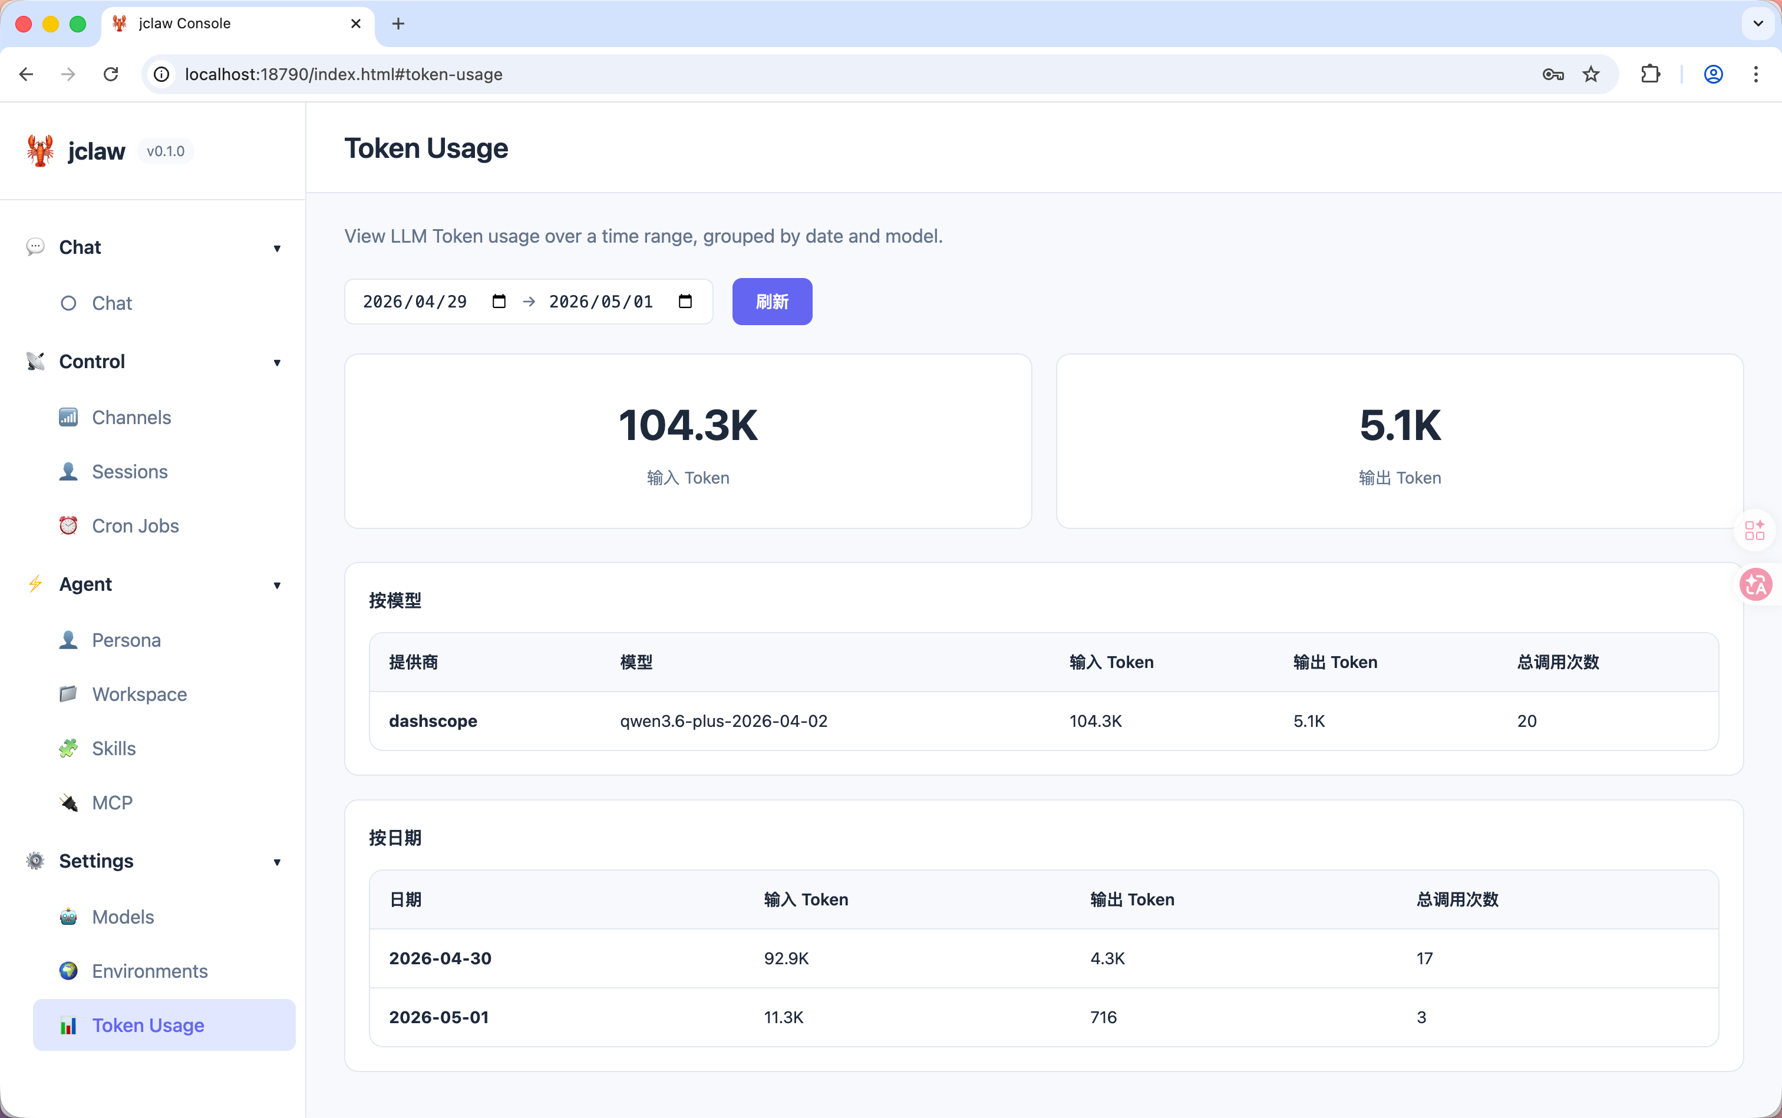This screenshot has width=1782, height=1118.
Task: Collapse the Control section arrow
Action: [276, 362]
